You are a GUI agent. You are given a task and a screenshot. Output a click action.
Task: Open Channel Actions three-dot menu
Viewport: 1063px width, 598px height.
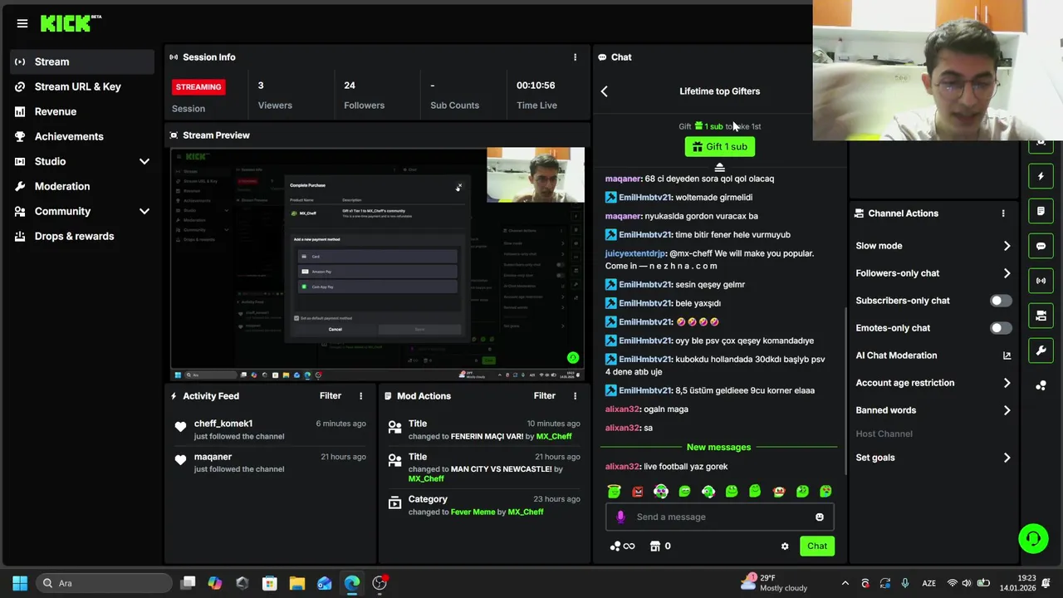pyautogui.click(x=1003, y=213)
